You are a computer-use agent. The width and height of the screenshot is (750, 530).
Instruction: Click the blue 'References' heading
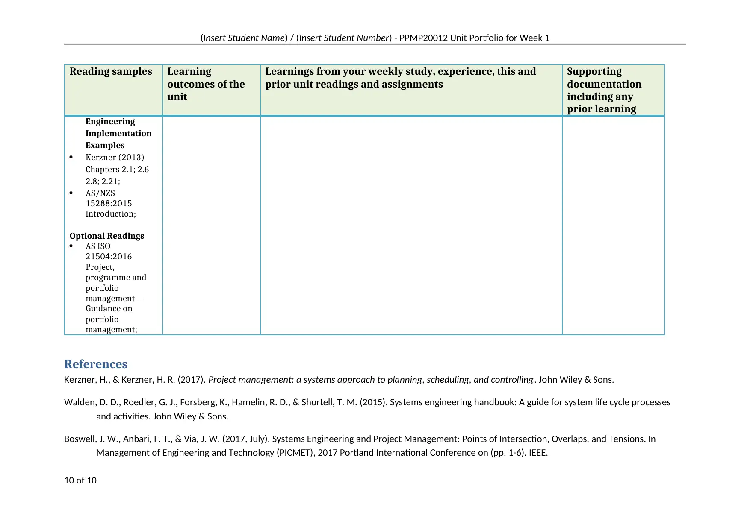[96, 364]
